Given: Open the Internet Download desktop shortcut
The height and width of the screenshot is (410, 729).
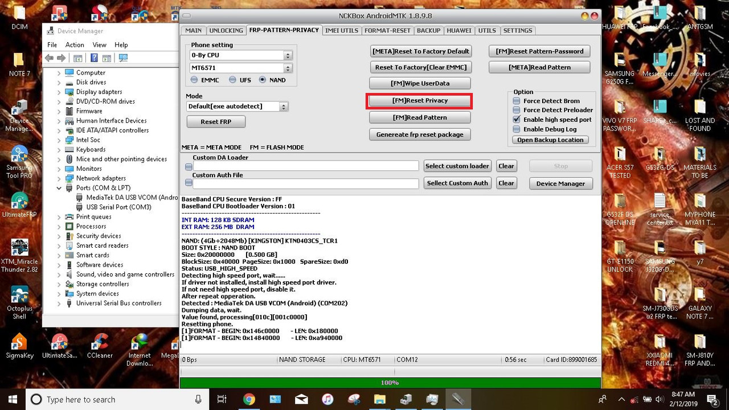Looking at the screenshot, I should (x=140, y=350).
